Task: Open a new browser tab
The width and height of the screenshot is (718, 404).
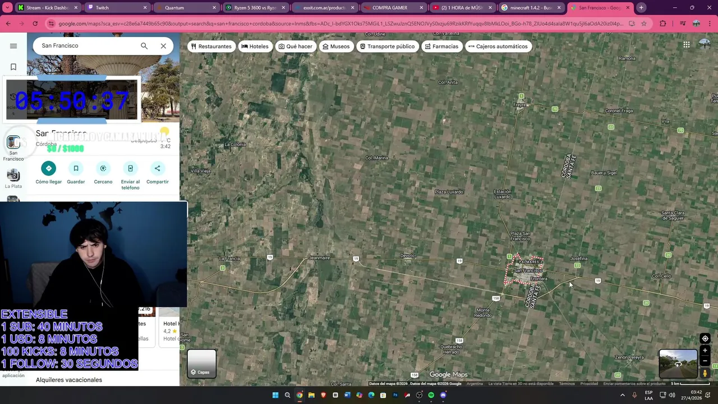Action: pos(641,8)
